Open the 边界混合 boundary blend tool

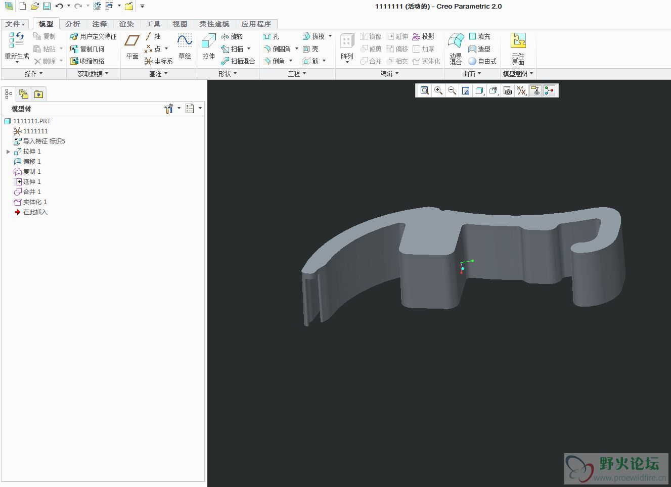pos(456,48)
